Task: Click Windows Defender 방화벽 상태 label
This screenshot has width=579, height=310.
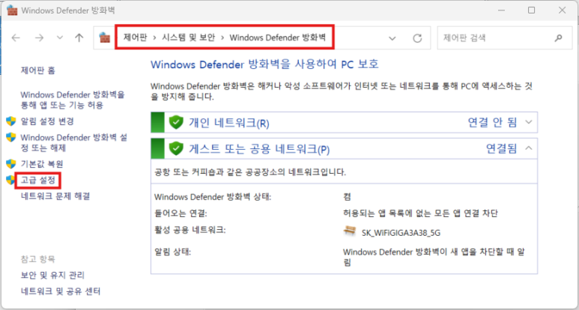Action: [212, 197]
